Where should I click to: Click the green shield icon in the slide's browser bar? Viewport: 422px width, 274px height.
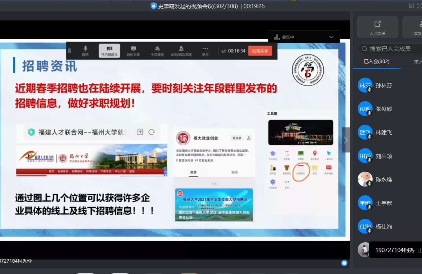pyautogui.click(x=31, y=132)
